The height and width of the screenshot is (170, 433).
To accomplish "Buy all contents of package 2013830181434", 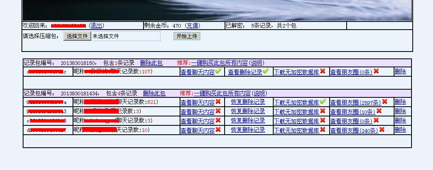I will [x=222, y=93].
